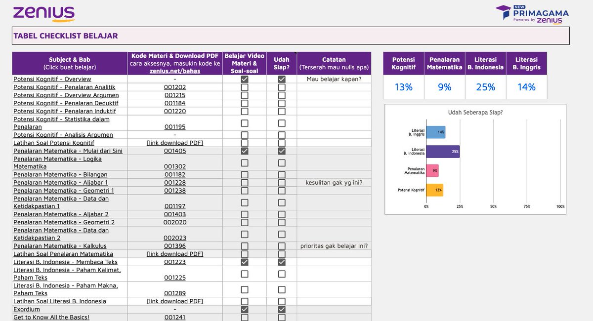Uncheck Belajar Video for Potensi Kognitif Overview
Image resolution: width=593 pixels, height=321 pixels.
[244, 79]
